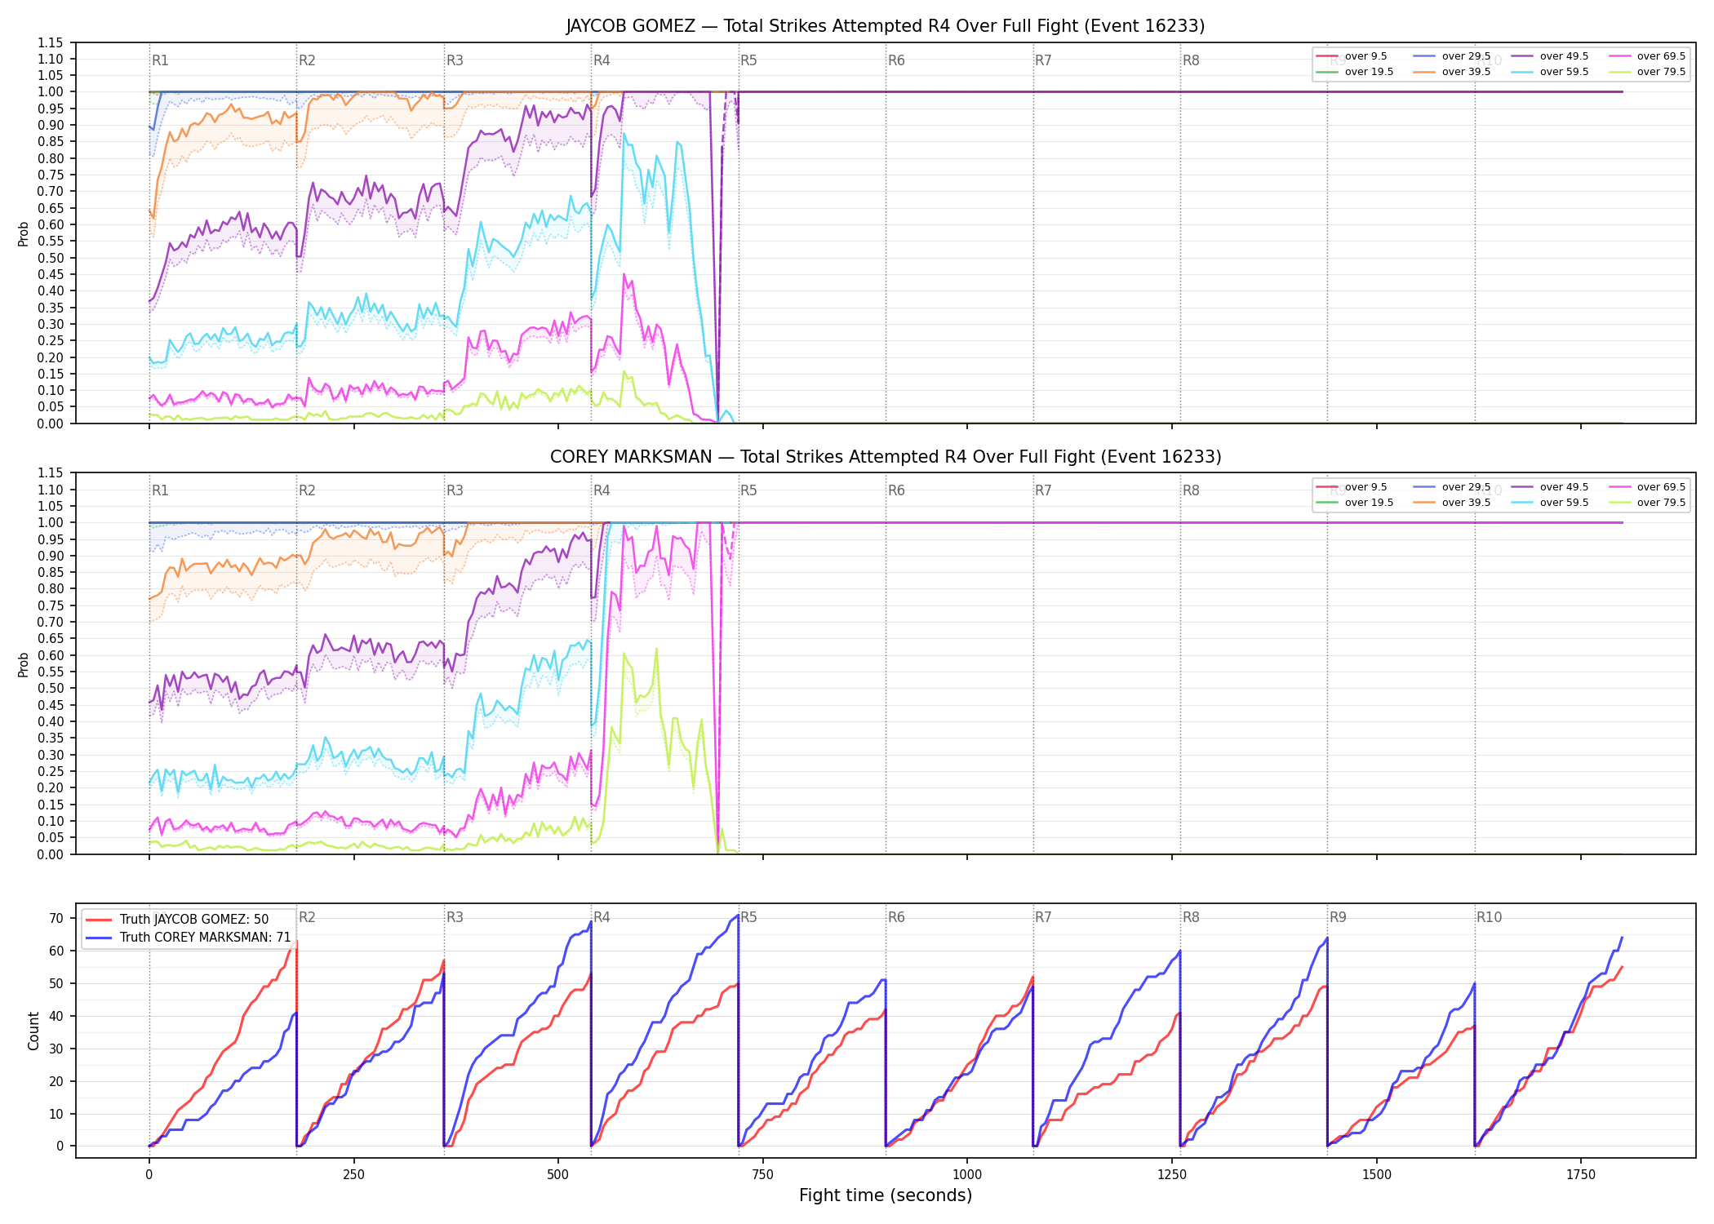The width and height of the screenshot is (1714, 1224).
Task: Click the 500 tick label on time axis
Action: coord(558,1175)
